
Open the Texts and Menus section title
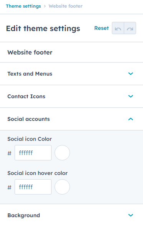30,74
